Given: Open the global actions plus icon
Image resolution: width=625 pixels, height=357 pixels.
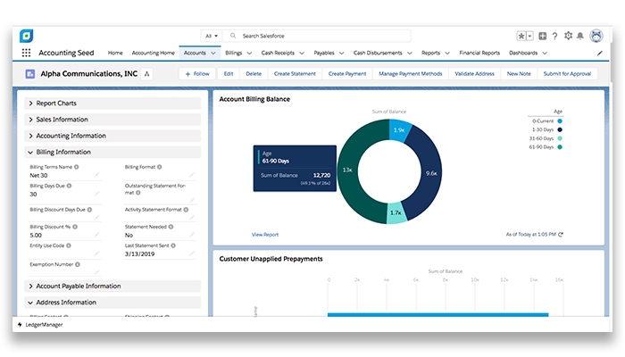Looking at the screenshot, I should [543, 36].
